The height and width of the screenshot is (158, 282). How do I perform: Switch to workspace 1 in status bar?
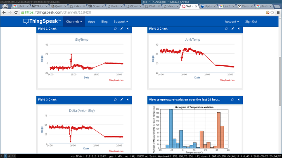[2, 156]
